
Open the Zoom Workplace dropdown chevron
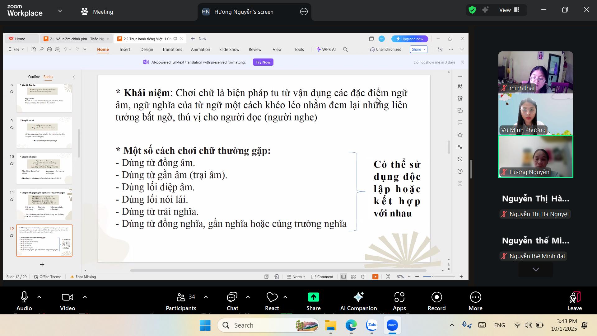60,11
